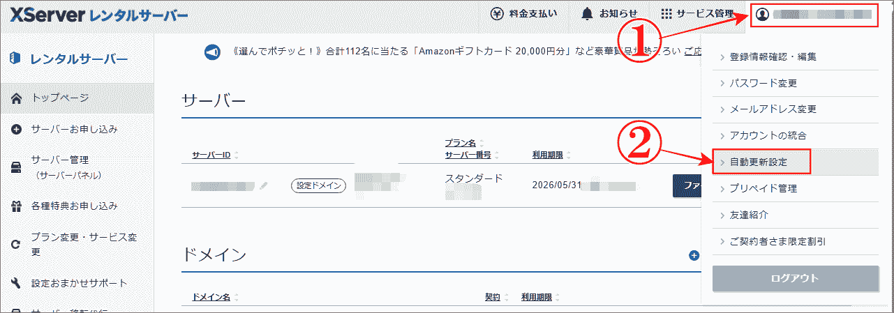Image resolution: width=894 pixels, height=313 pixels.
Task: Click the wrench icon beside 設定おまかせサポート
Action: 17,283
